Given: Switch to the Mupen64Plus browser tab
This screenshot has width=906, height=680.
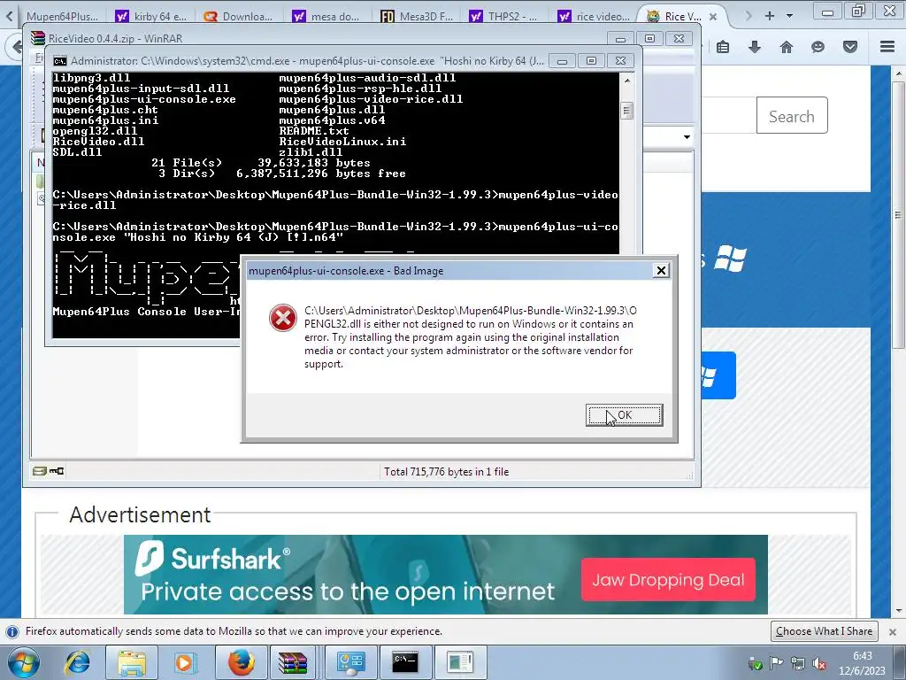Looking at the screenshot, I should coord(63,16).
